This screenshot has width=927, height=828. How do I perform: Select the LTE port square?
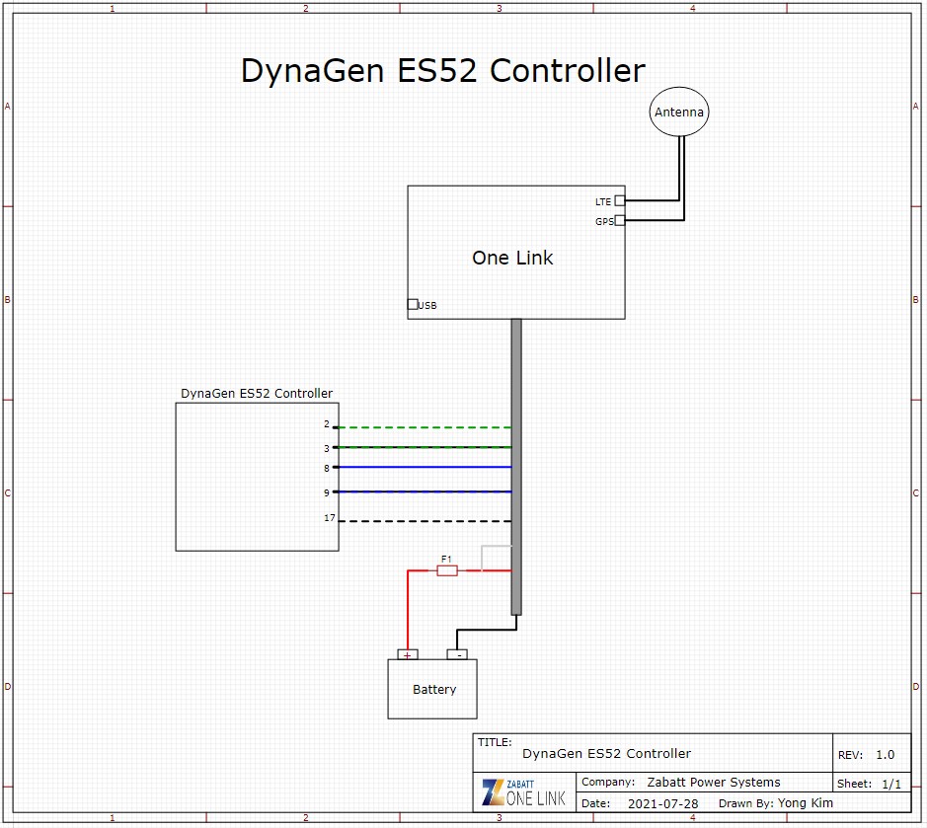620,200
